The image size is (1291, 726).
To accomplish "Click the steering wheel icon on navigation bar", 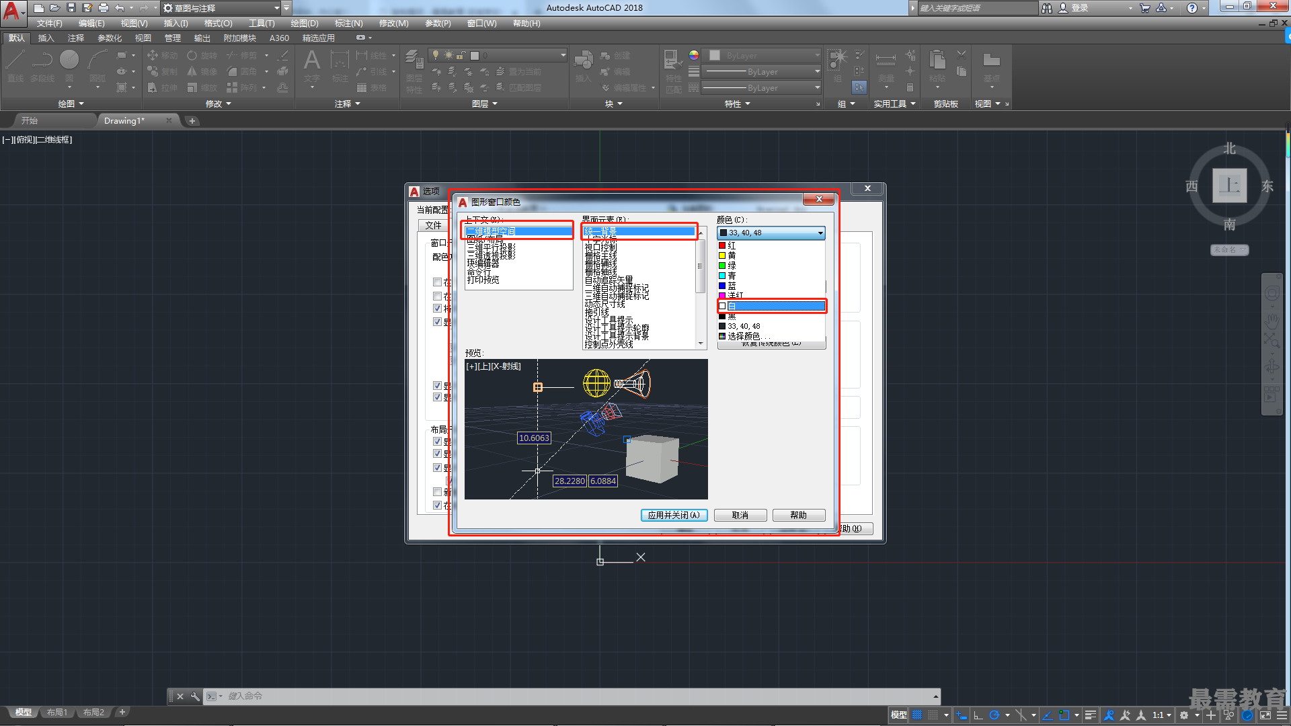I will 1272,294.
